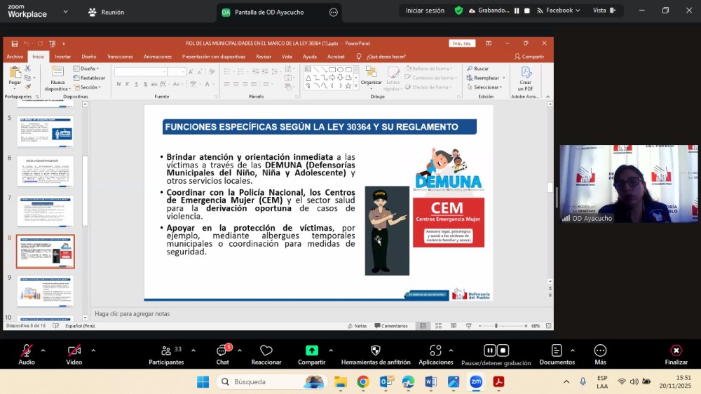
Task: Open the Vista dropdown in Zoom
Action: pyautogui.click(x=603, y=11)
